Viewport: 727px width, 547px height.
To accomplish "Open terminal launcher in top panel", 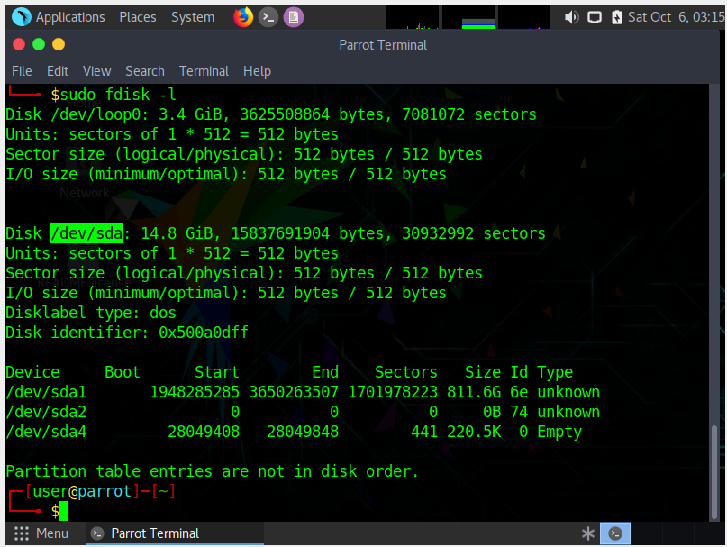I will click(x=268, y=17).
